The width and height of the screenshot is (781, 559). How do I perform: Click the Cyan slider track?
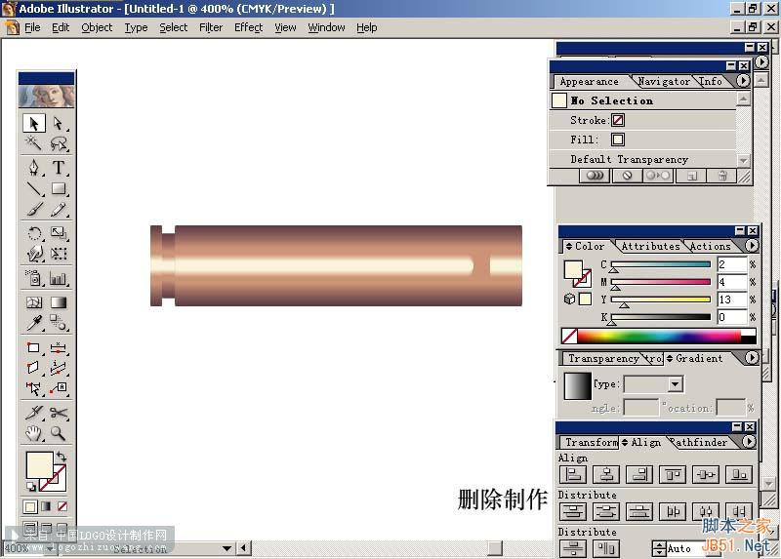661,264
